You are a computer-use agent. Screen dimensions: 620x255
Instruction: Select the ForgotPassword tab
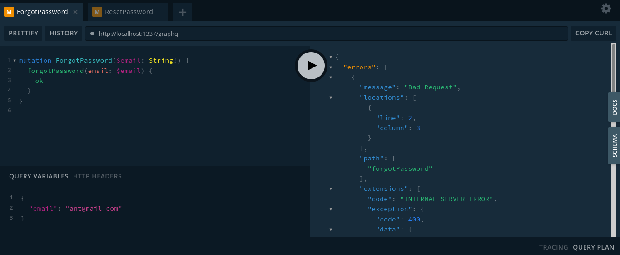pos(42,12)
